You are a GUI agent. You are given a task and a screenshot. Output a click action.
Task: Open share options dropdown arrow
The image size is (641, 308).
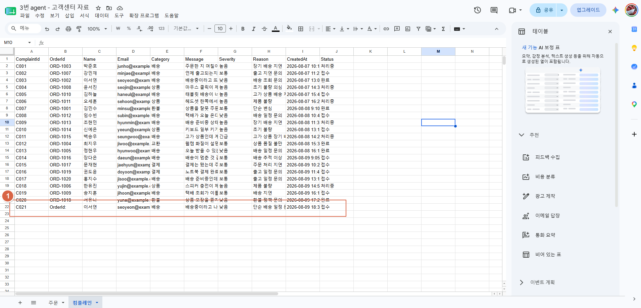pos(561,10)
